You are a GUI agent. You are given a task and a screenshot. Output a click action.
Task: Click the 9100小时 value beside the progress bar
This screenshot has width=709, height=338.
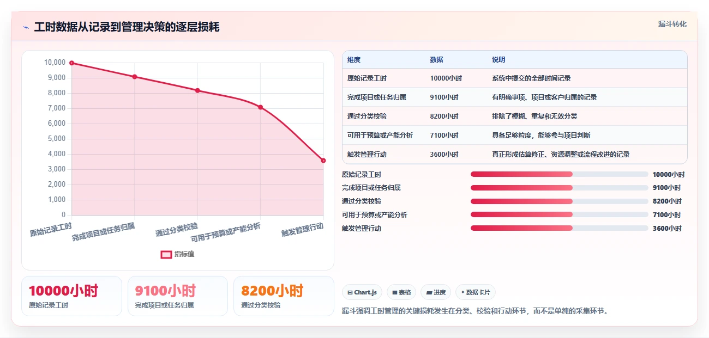(667, 188)
